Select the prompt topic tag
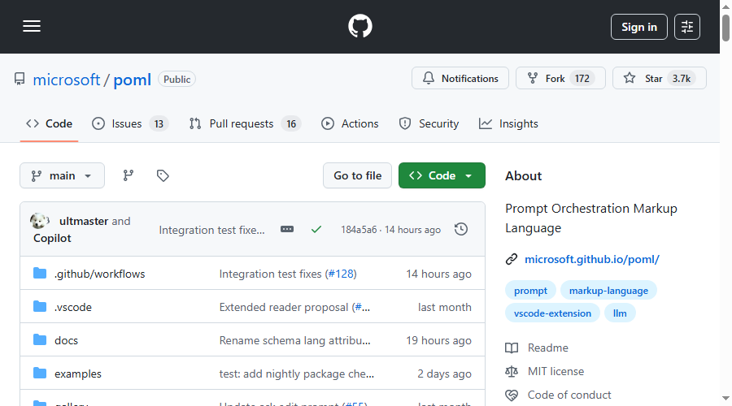732x406 pixels. [530, 291]
